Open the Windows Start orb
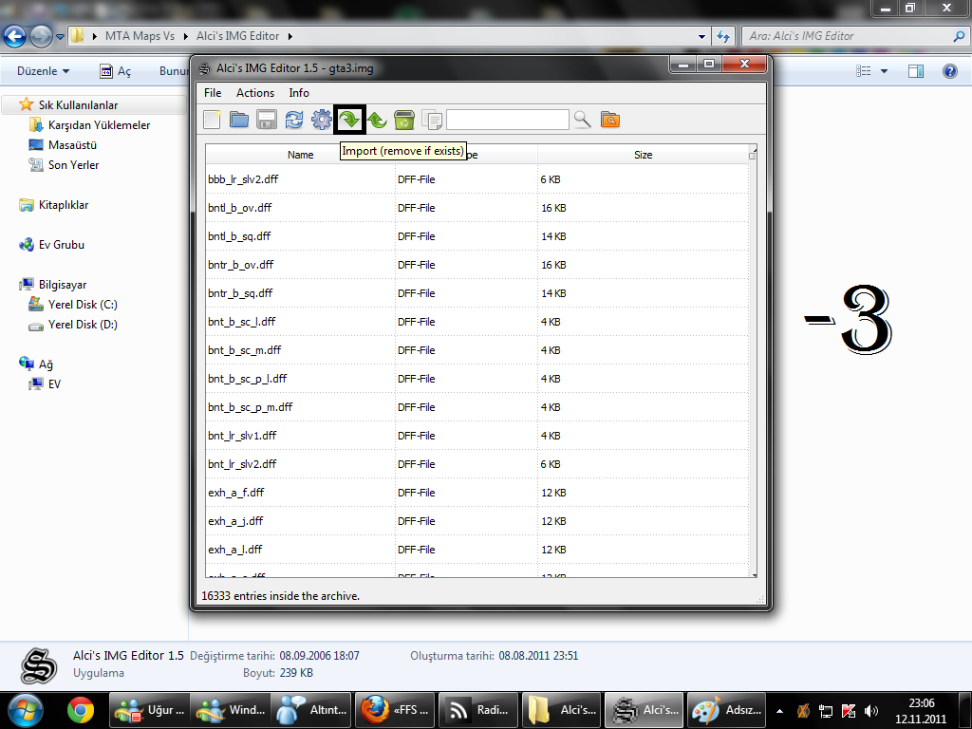The width and height of the screenshot is (972, 729). pyautogui.click(x=26, y=710)
